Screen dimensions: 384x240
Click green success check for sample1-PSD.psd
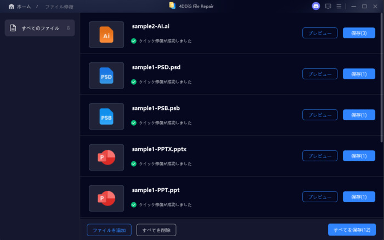(134, 82)
